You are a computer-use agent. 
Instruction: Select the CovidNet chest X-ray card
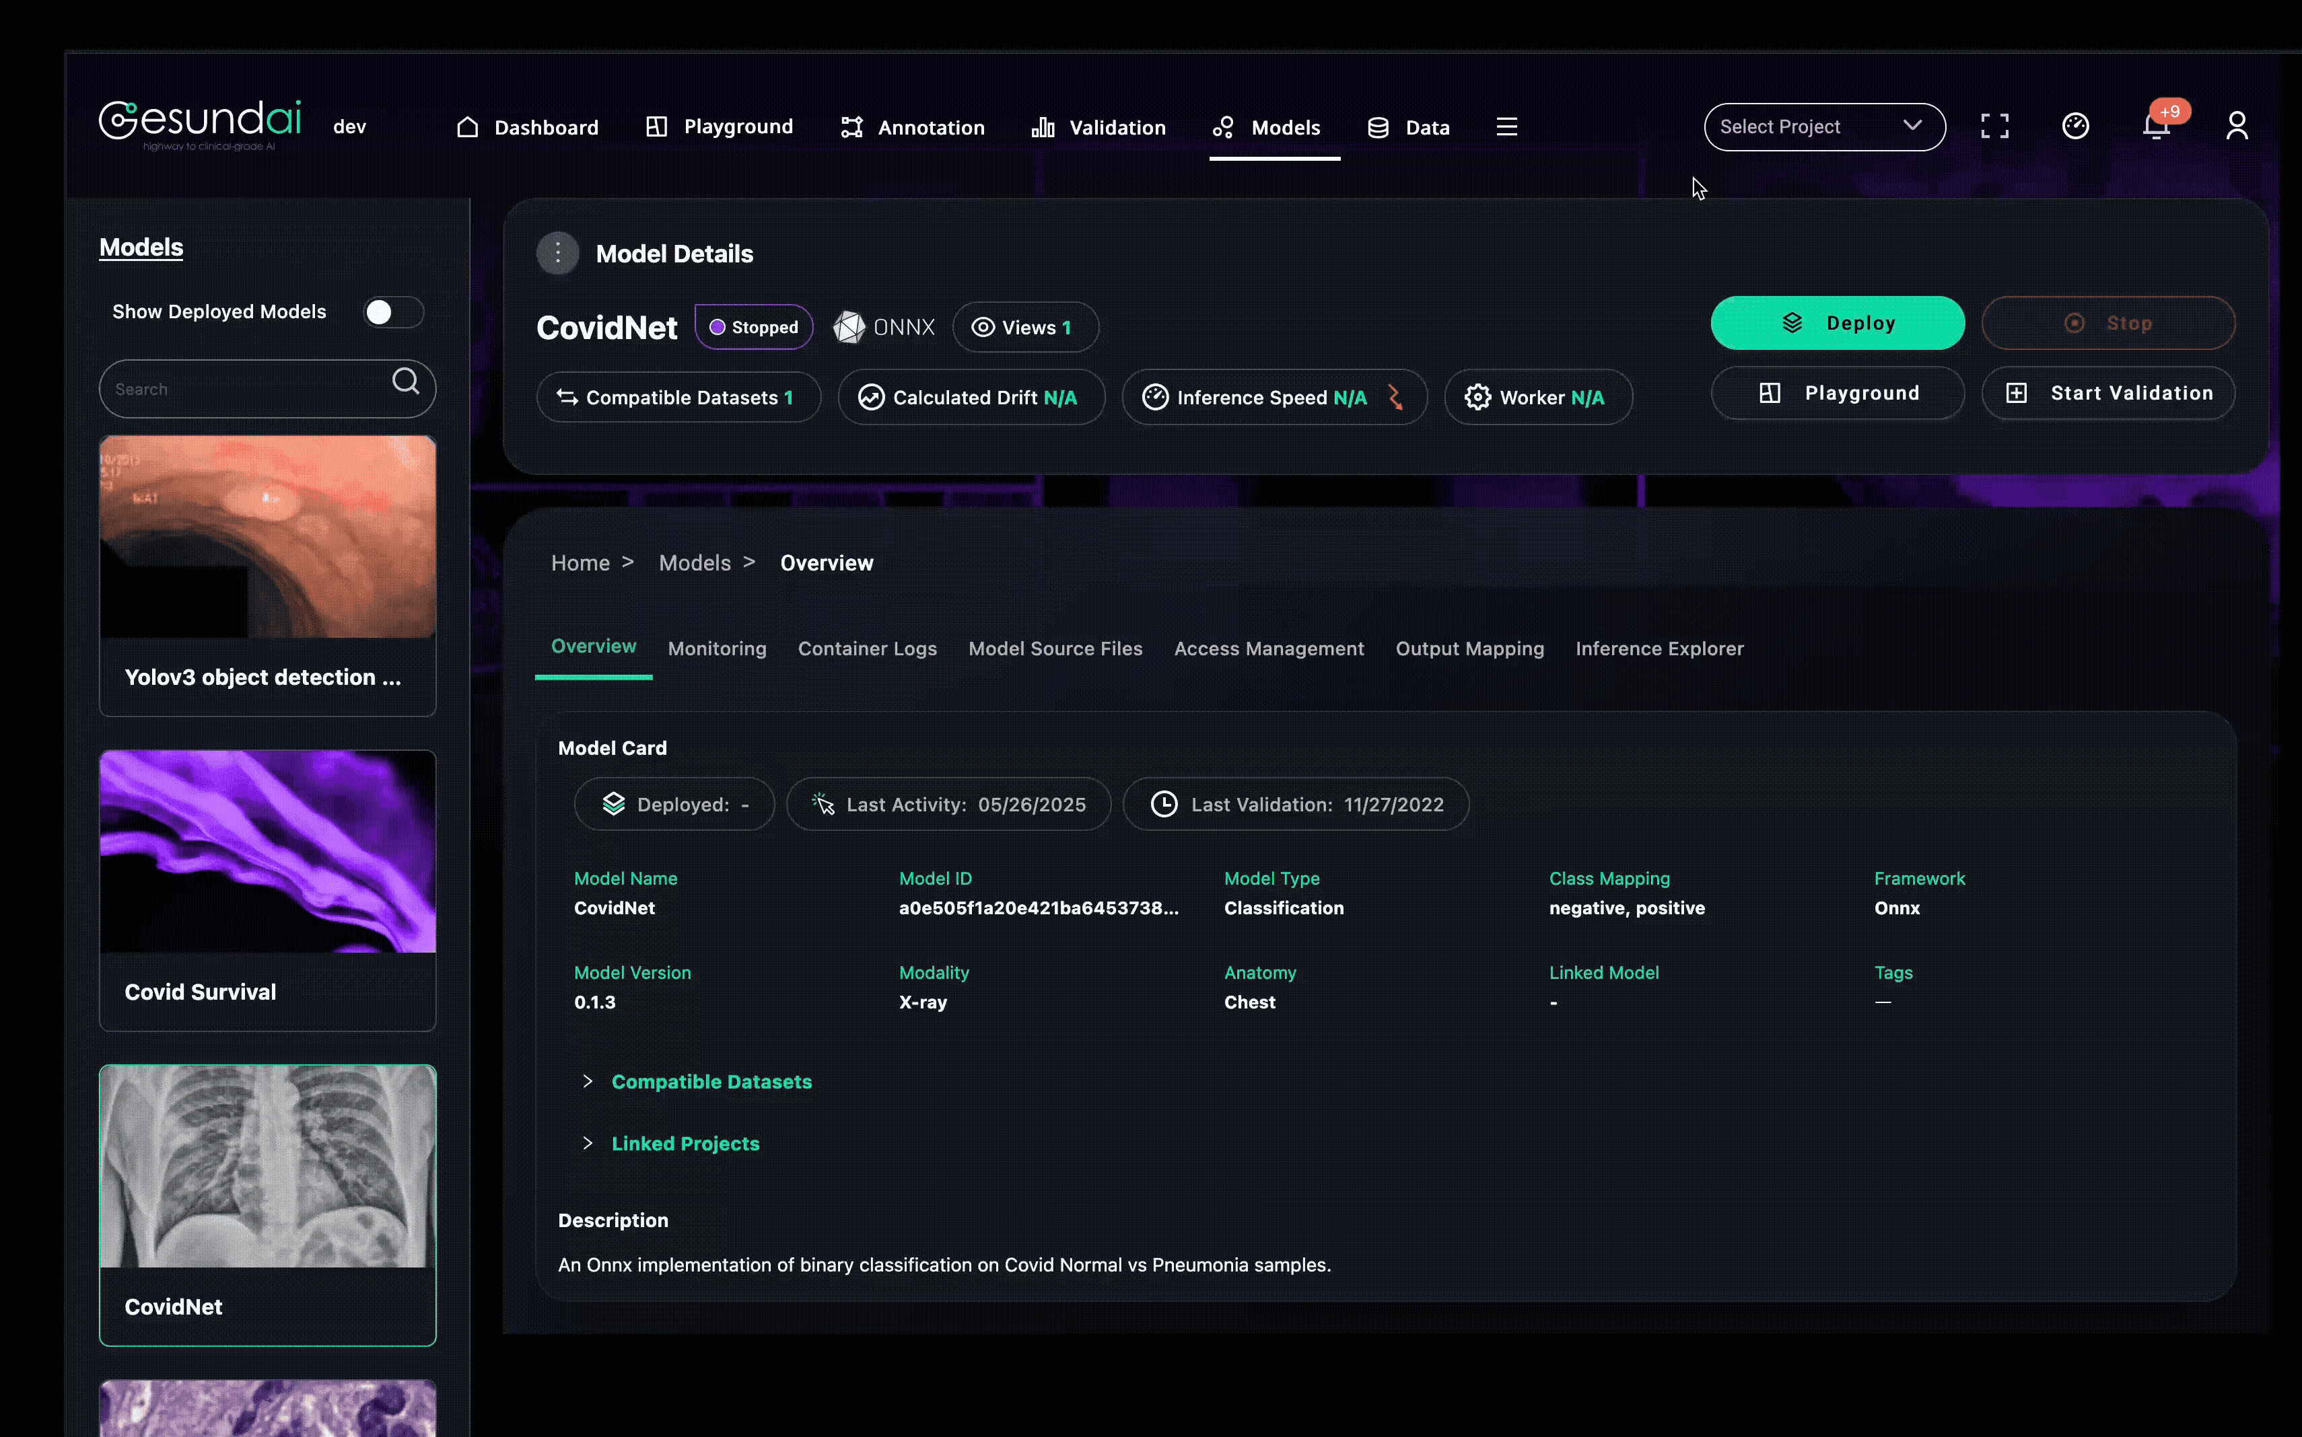(267, 1204)
